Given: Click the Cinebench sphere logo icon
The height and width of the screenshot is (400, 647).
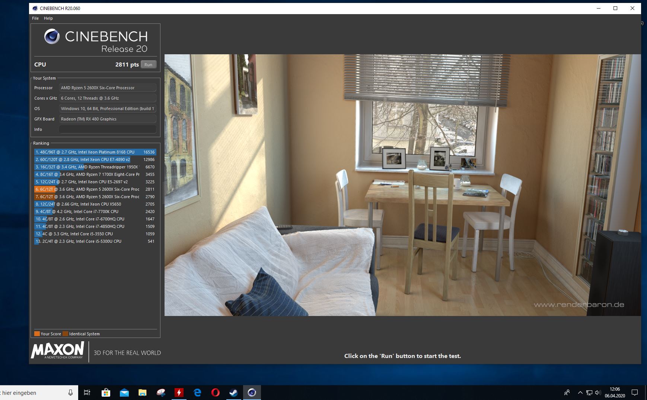Looking at the screenshot, I should [x=52, y=36].
